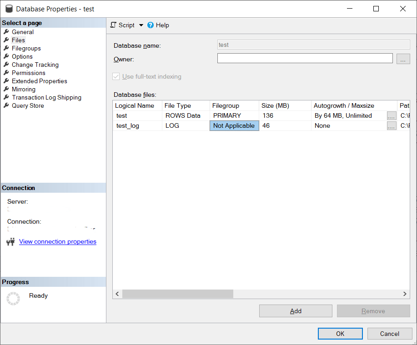Screen dimensions: 417x345
Task: Click the Add button to add a file
Action: point(295,311)
